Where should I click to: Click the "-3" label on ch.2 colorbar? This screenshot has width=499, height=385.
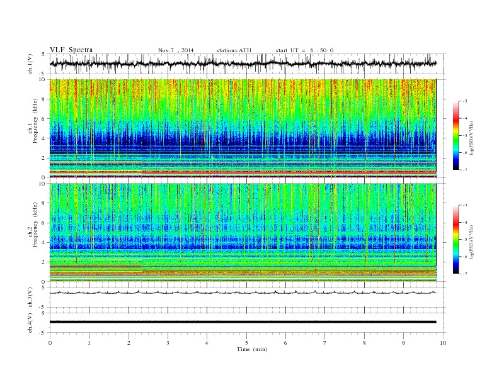(465, 205)
